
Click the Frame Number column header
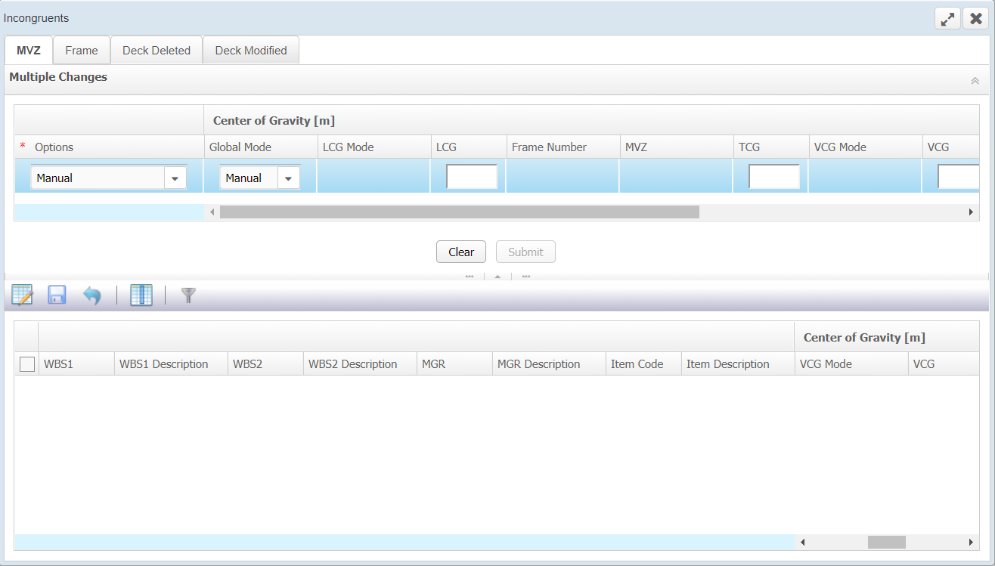[x=563, y=147]
